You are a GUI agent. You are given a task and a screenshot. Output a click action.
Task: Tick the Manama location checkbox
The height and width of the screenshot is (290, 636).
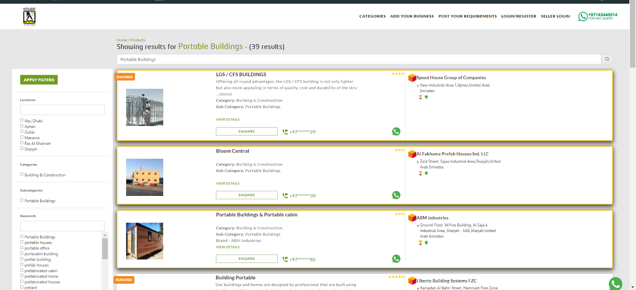(22, 137)
